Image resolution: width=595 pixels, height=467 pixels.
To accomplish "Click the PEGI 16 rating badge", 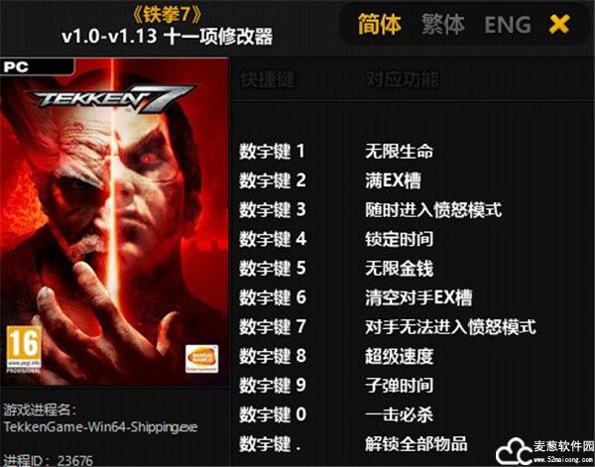I will point(24,349).
